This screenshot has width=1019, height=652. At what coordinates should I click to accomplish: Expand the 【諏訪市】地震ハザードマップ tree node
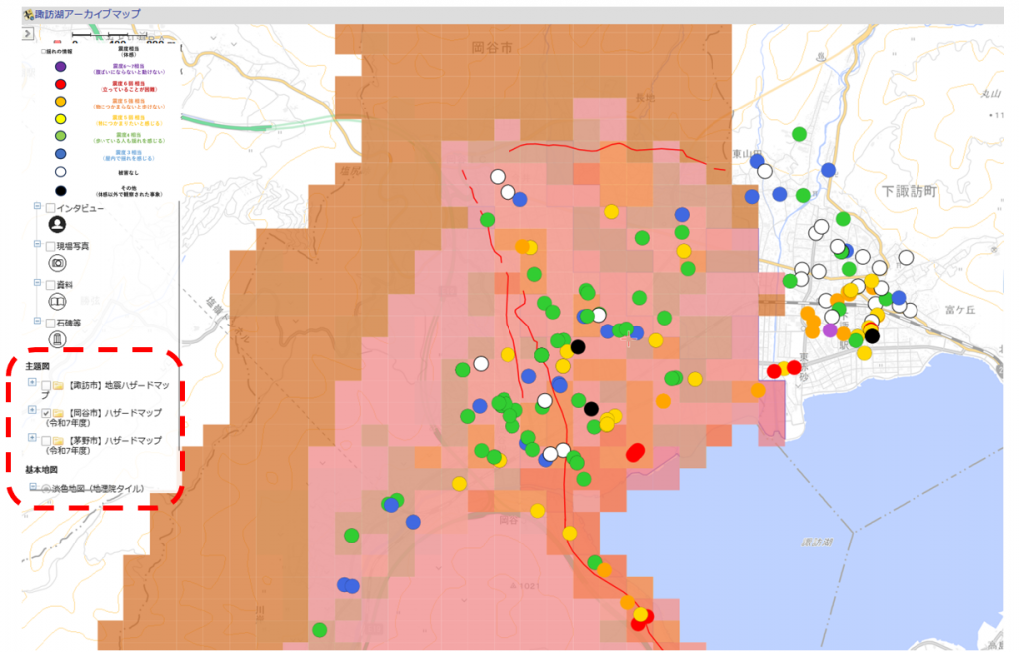click(33, 384)
